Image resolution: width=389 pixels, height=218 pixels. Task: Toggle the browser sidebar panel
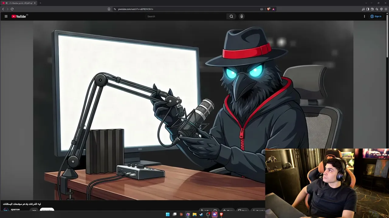pyautogui.click(x=368, y=9)
